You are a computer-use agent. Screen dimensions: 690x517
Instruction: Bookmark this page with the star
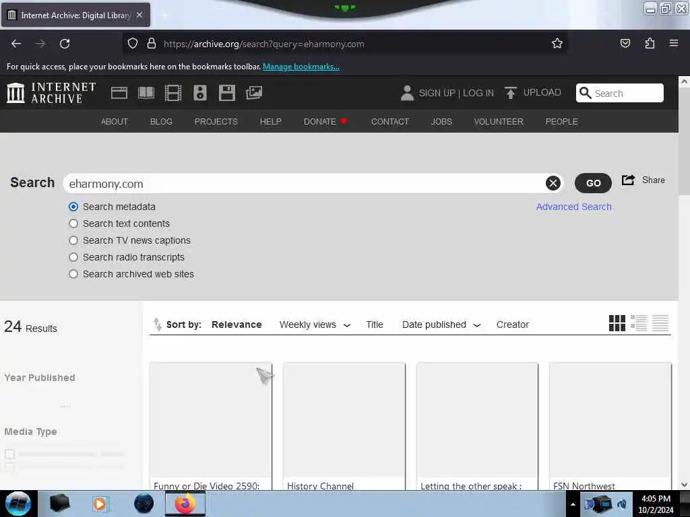point(557,43)
